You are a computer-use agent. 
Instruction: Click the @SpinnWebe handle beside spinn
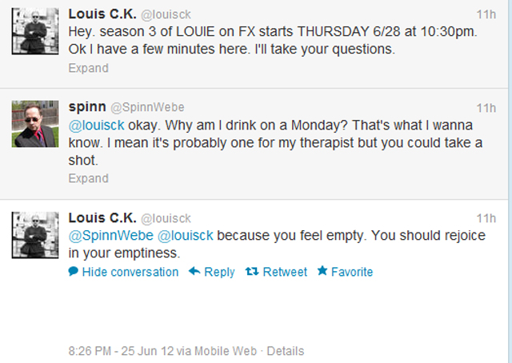click(140, 107)
